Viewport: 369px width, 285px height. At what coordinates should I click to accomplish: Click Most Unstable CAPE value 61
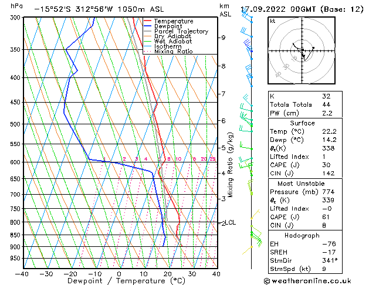point(326,217)
